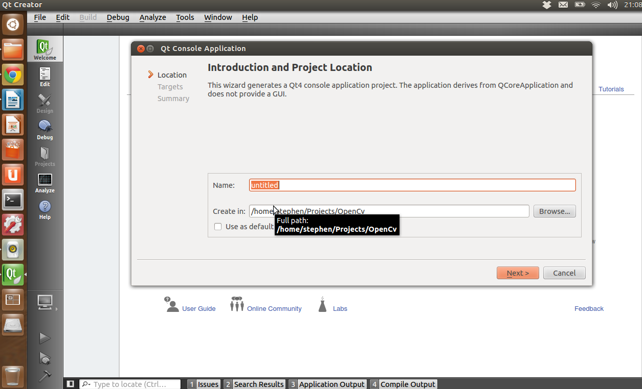Click the 'Type to locate' search box
This screenshot has width=642, height=389.
(x=130, y=384)
